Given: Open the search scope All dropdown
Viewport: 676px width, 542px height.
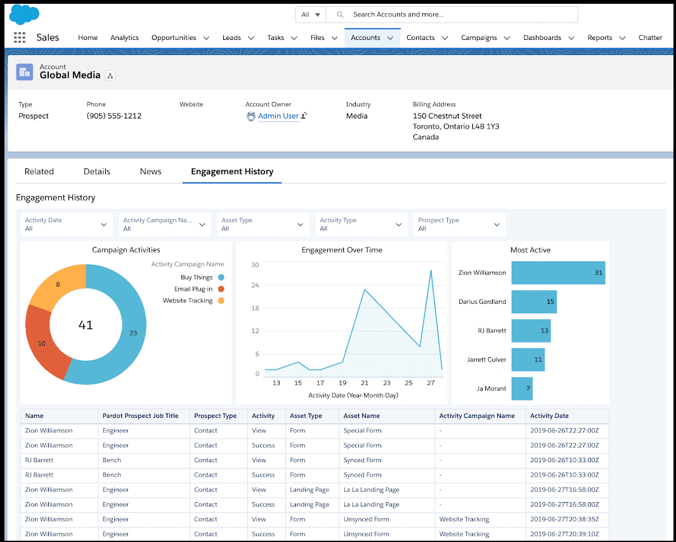Looking at the screenshot, I should (x=311, y=15).
